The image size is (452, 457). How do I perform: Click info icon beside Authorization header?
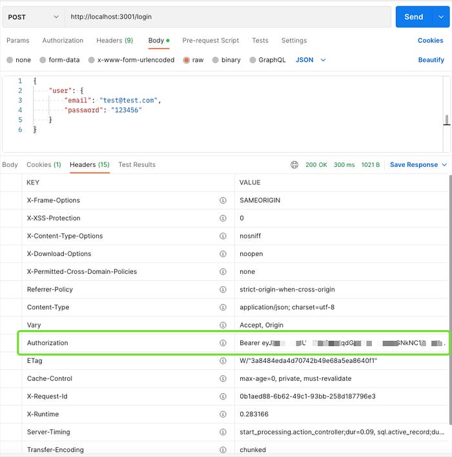pos(223,343)
